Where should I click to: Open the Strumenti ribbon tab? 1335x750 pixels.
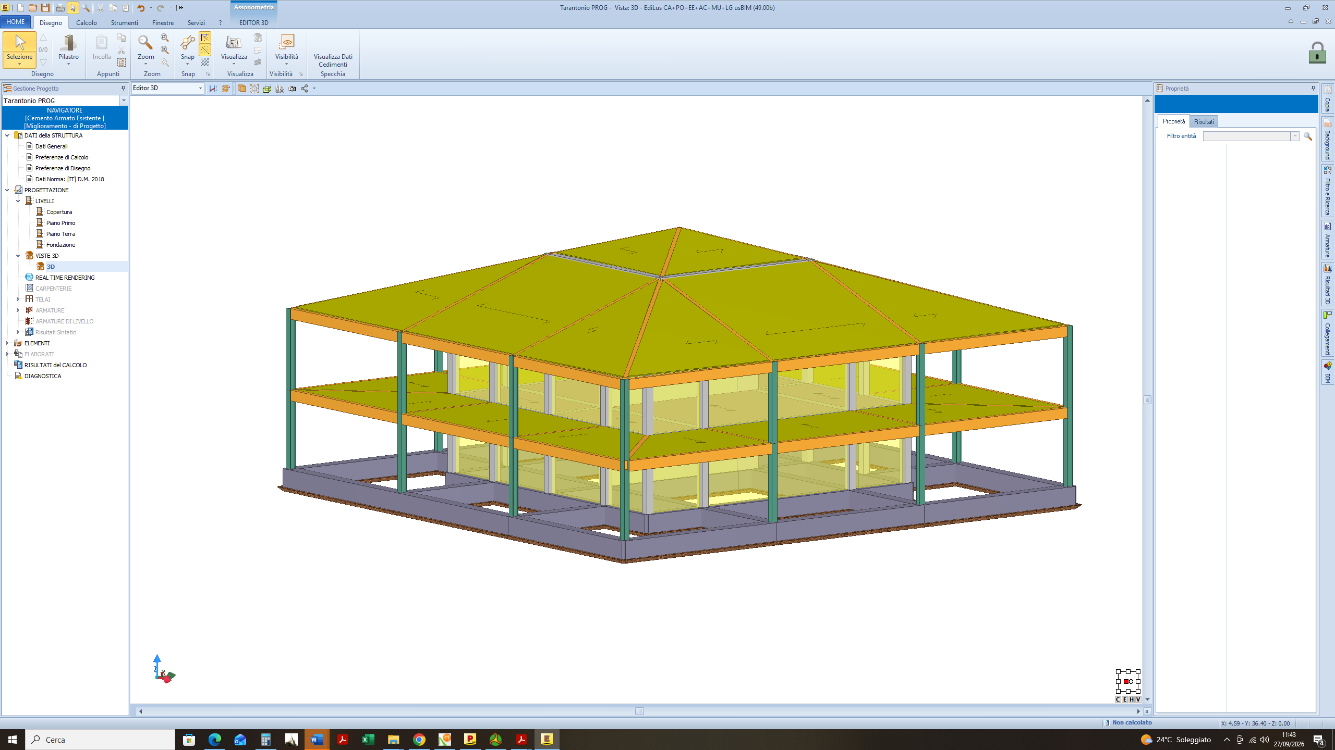[x=124, y=23]
